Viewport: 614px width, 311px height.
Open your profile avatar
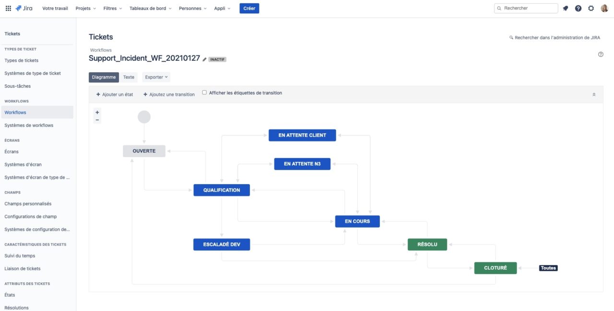(603, 8)
